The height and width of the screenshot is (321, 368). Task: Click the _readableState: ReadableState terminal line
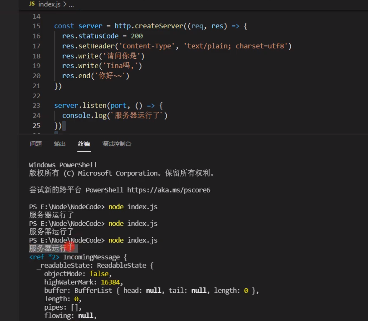[x=95, y=265]
